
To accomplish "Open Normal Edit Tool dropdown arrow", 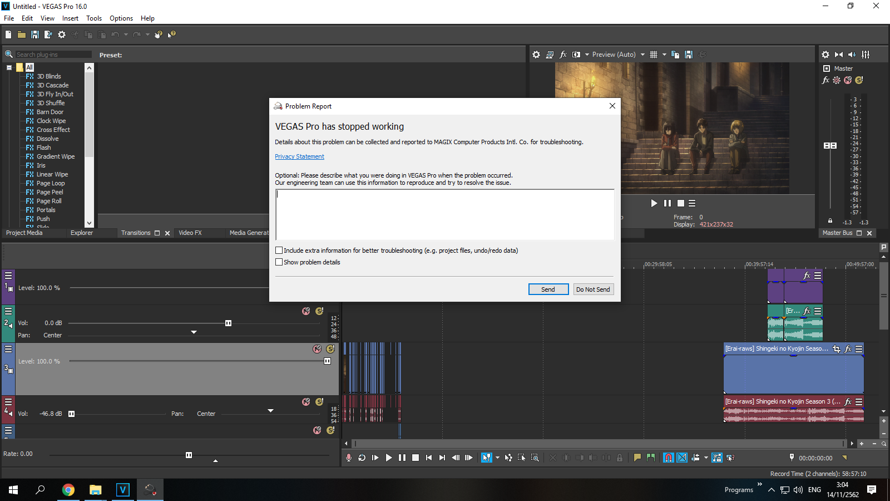I will point(497,458).
